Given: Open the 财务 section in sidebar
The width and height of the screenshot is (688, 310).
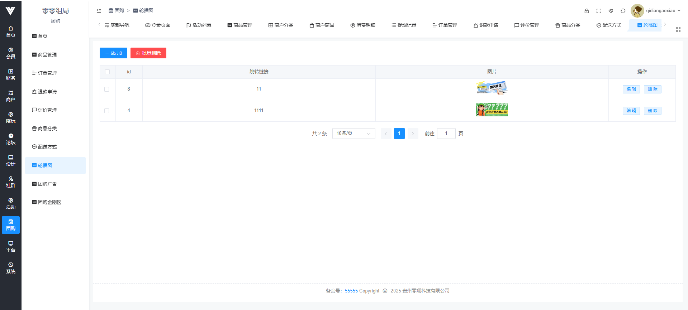Looking at the screenshot, I should (11, 74).
